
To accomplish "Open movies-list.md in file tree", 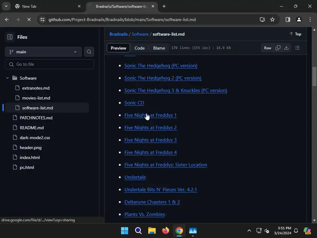I will click(x=36, y=98).
